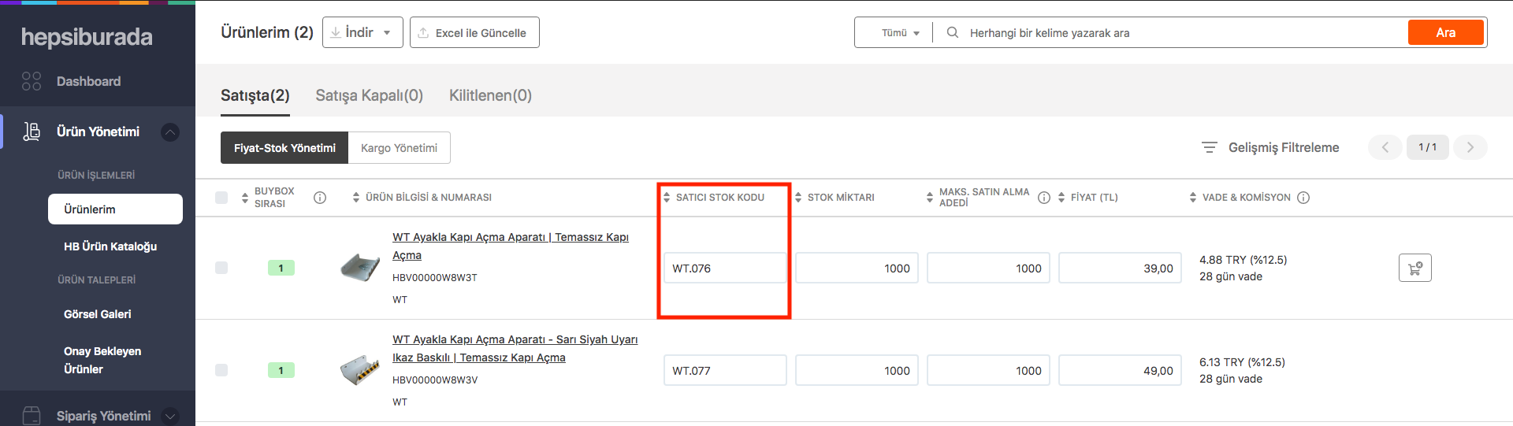1513x426 pixels.
Task: Click Excel ile Güncelle button
Action: click(474, 32)
